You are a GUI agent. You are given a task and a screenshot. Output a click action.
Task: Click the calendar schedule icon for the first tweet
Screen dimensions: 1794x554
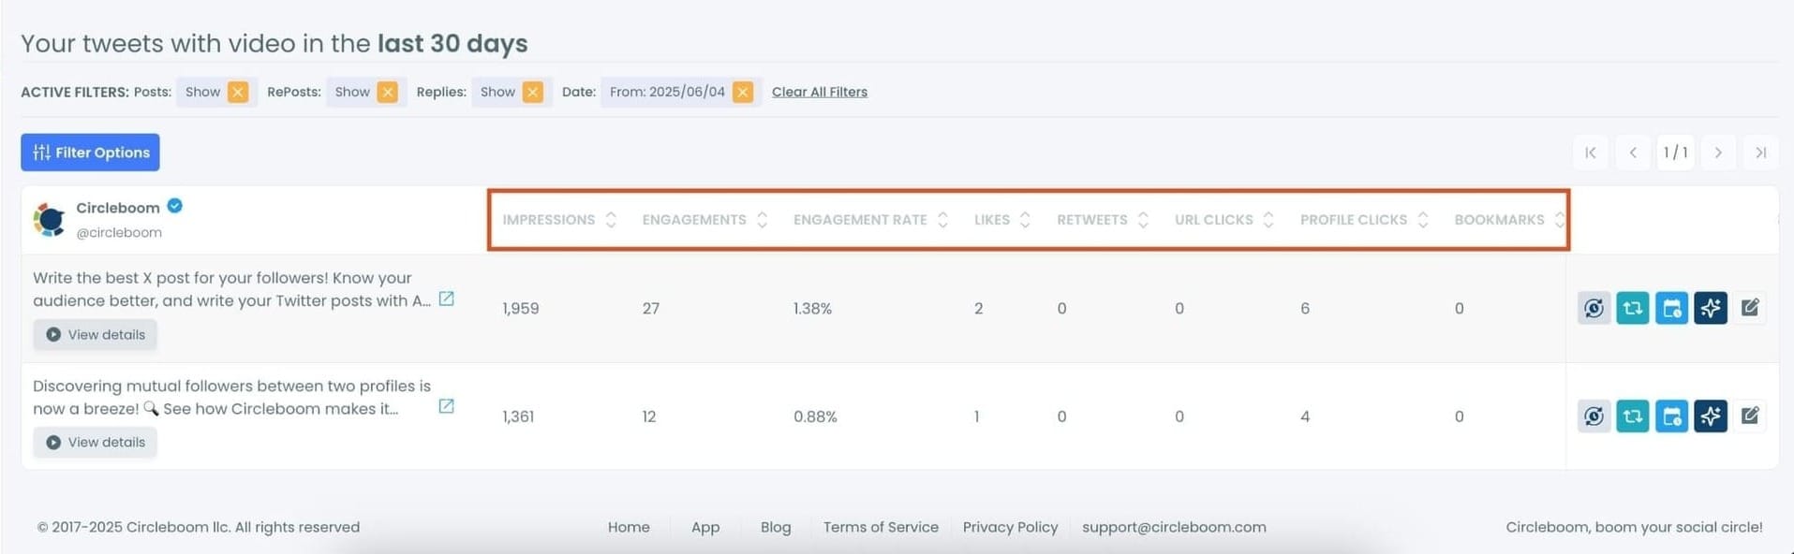(1671, 308)
